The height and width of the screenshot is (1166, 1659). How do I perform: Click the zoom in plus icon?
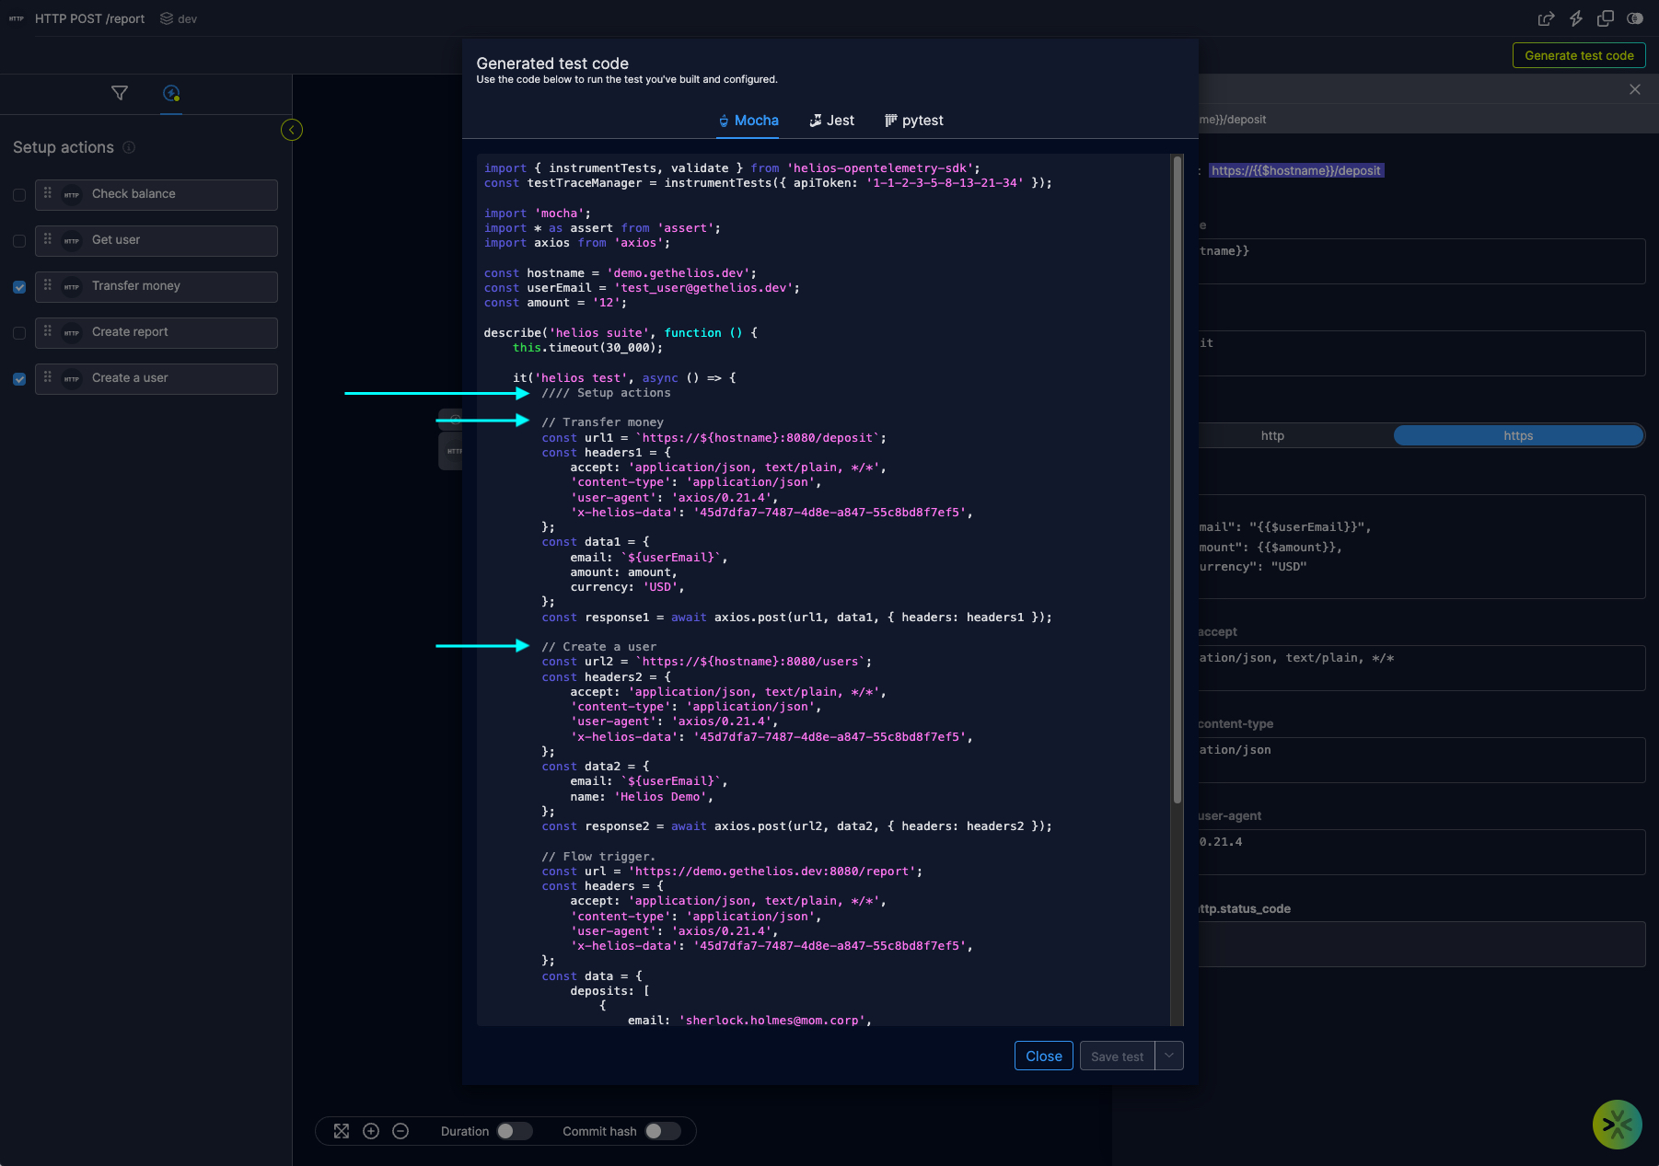coord(371,1131)
